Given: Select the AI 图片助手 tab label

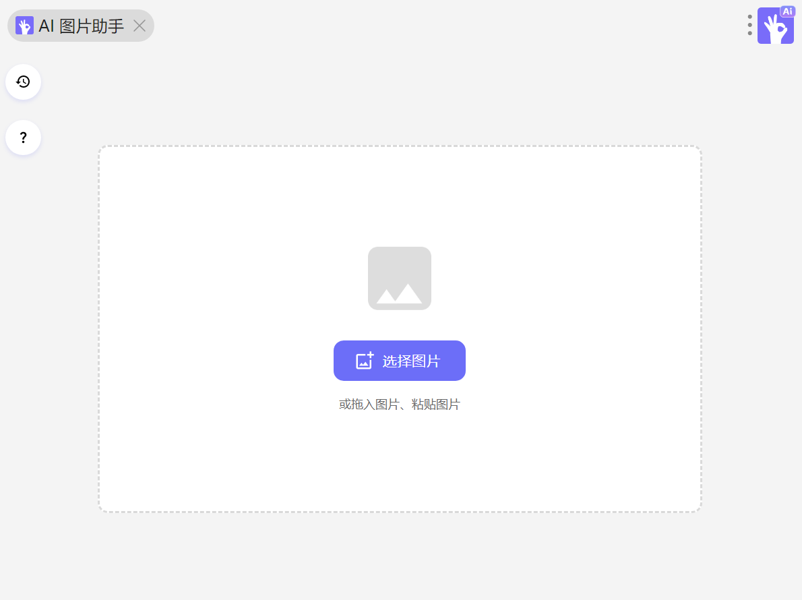Looking at the screenshot, I should 82,26.
